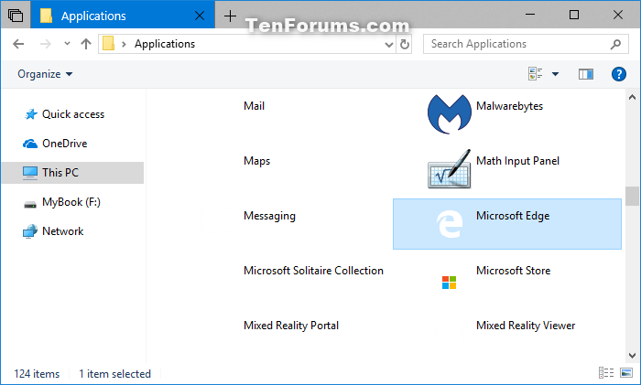Image resolution: width=641 pixels, height=385 pixels.
Task: Expand the view options dropdown arrow
Action: [555, 74]
